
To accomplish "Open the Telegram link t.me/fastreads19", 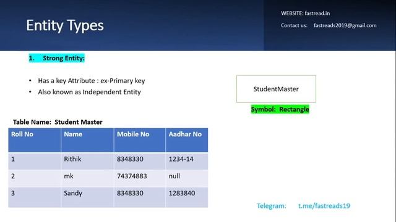I will click(324, 206).
